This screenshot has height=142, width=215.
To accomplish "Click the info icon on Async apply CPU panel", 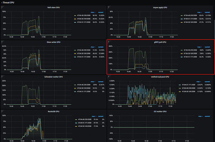I will (x=108, y=7).
